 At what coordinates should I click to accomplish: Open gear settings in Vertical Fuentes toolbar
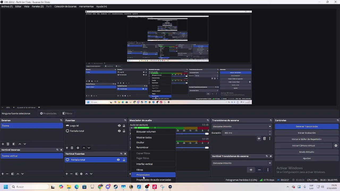coord(81,174)
